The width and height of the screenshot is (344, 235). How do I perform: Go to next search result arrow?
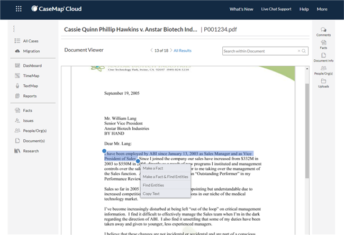click(x=171, y=50)
